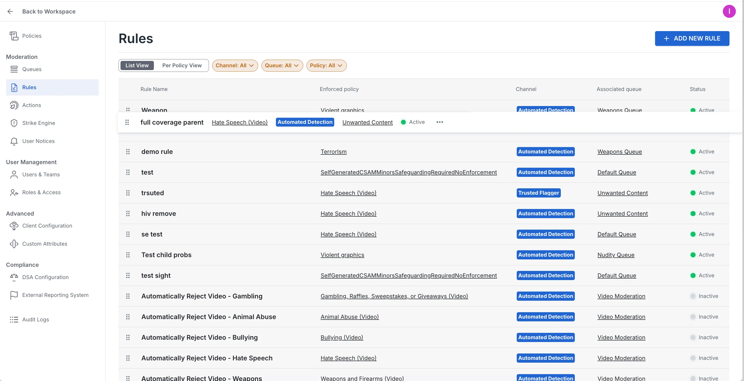Click drag handle for trsuted rule

[x=128, y=193]
